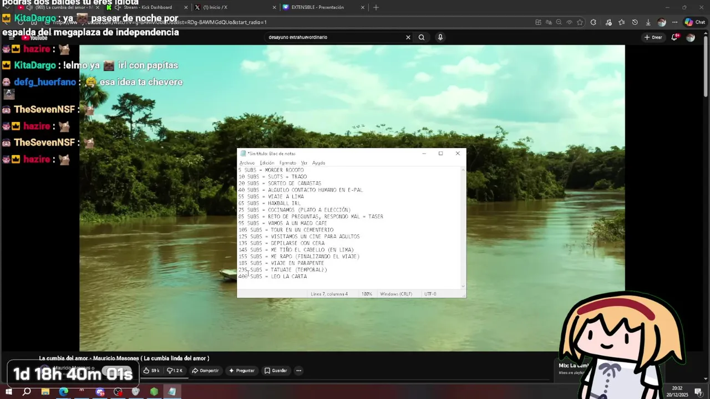Open the Ver menu in Bloc de notas
The image size is (710, 399).
(304, 163)
